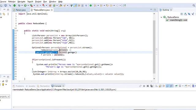Screen dimensions: 196x110
Task: Click editor vertical scrollbar thumb
Action: coord(154,47)
